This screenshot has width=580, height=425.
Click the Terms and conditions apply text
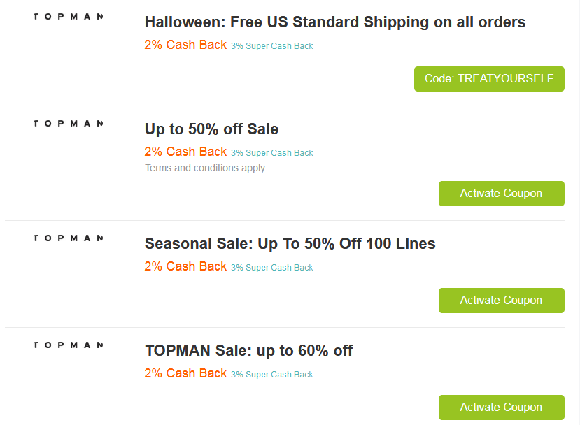point(206,168)
